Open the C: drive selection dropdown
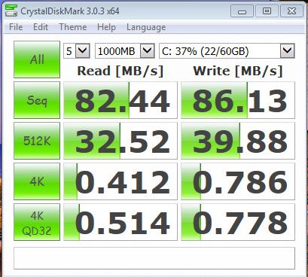This screenshot has height=277, width=308. pos(227,51)
